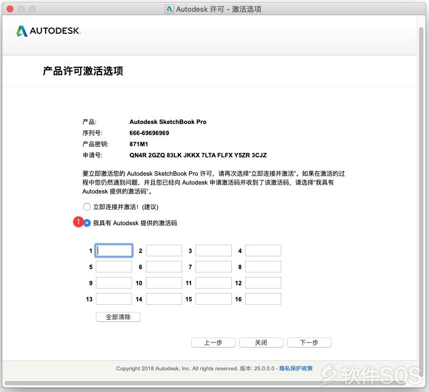429x392 pixels.
Task: Proceed with the 下一步 (Next) button
Action: [x=309, y=343]
